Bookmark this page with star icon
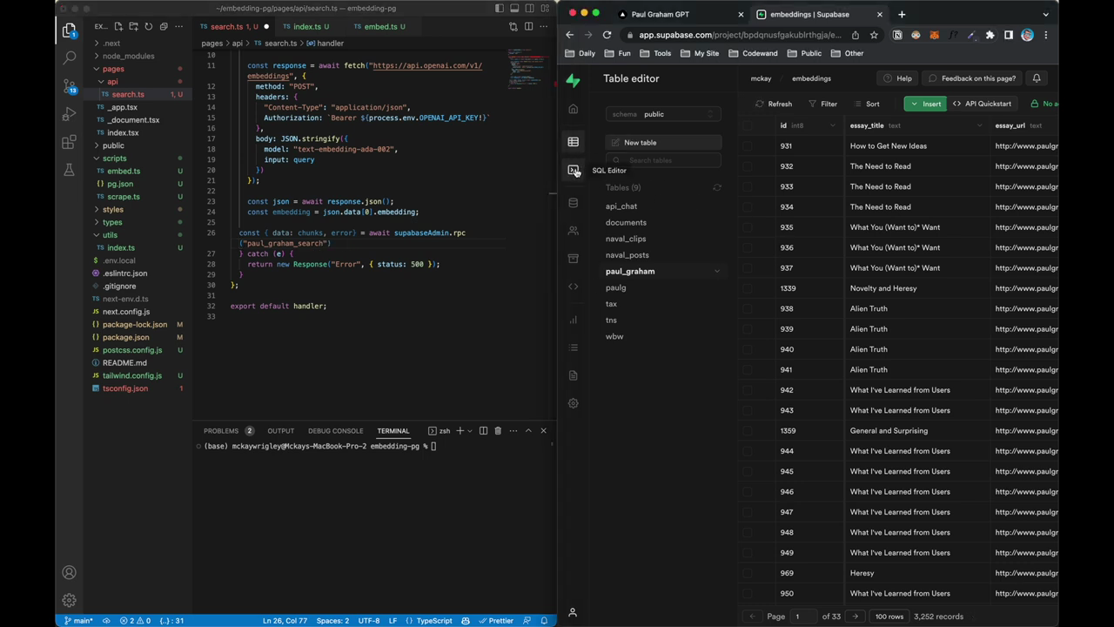 click(x=874, y=35)
